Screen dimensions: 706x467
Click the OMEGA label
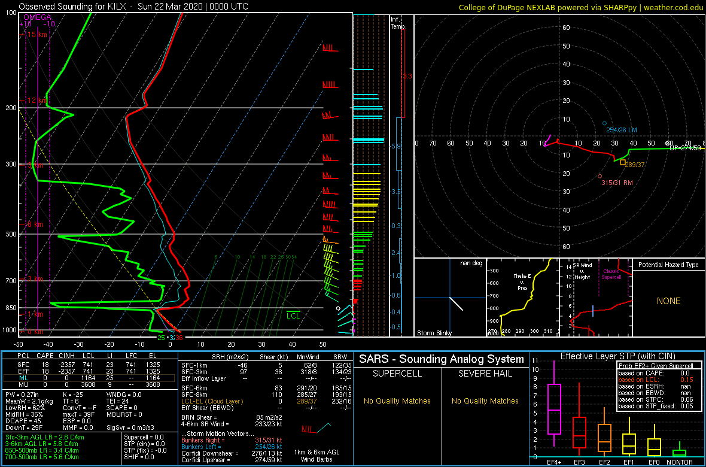click(x=37, y=17)
